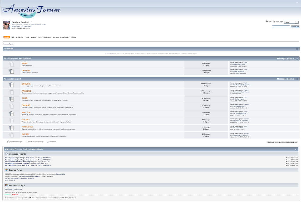Click Messages non lus depuis votre dernière visite

pyautogui.click(x=29, y=25)
